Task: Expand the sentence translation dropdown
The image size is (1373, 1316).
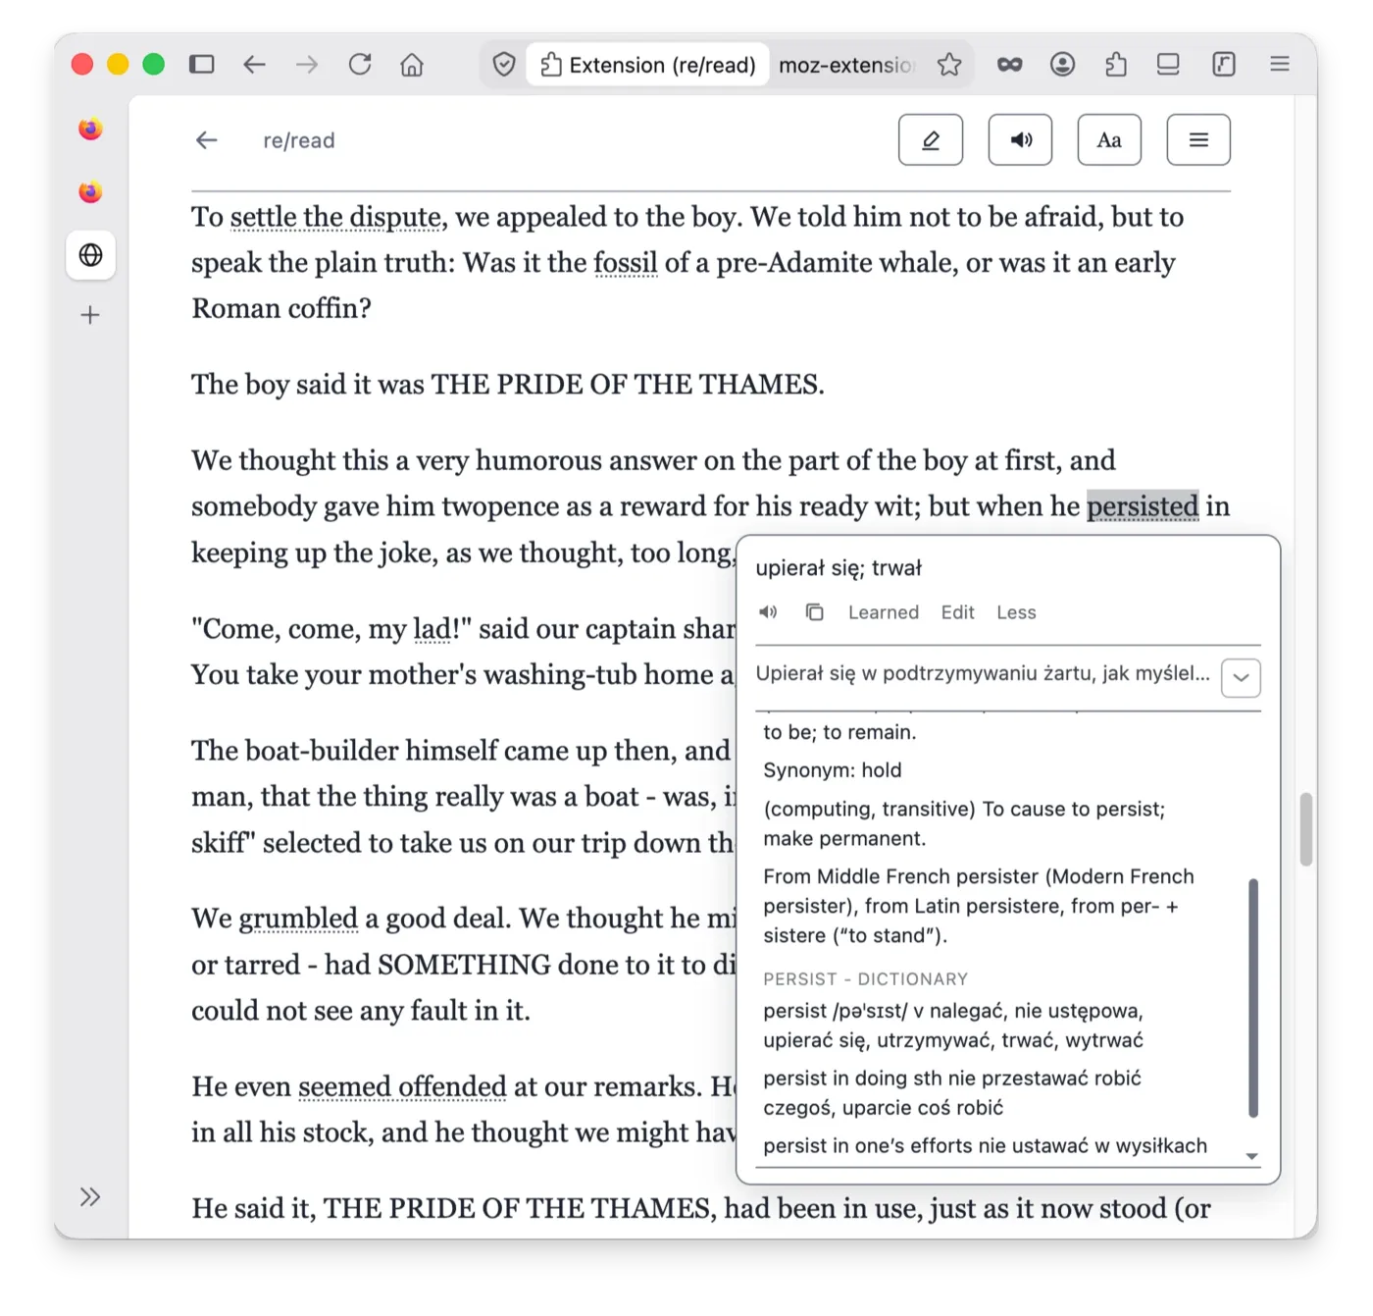Action: (x=1241, y=677)
